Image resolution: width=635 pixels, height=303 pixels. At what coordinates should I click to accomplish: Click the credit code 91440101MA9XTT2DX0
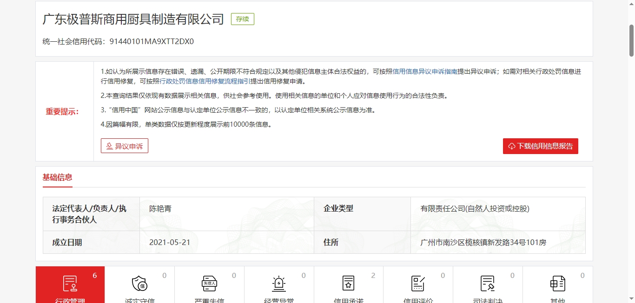152,41
